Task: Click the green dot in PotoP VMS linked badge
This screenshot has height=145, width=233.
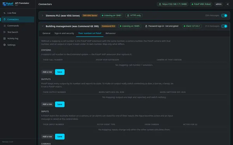Action: click(193, 4)
